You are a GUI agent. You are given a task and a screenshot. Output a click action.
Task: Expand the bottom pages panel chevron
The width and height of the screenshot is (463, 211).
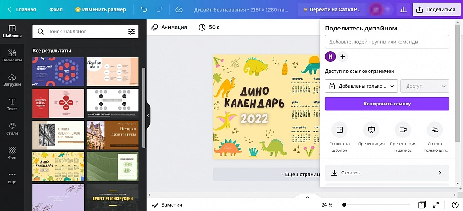click(307, 197)
